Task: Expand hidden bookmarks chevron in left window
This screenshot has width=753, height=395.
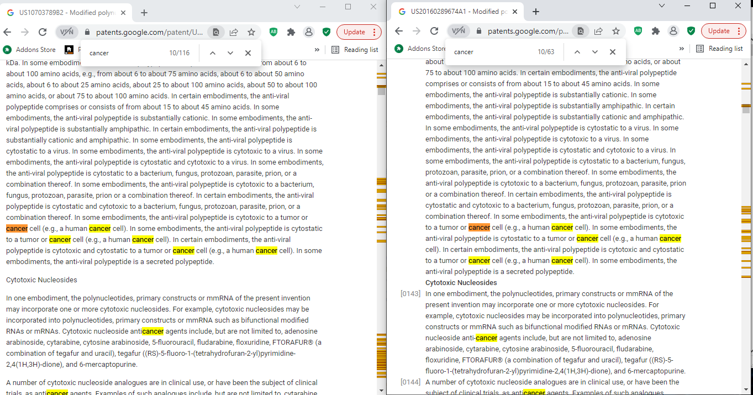Action: 317,50
